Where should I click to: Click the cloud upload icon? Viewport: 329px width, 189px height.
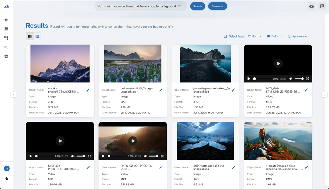click(311, 6)
